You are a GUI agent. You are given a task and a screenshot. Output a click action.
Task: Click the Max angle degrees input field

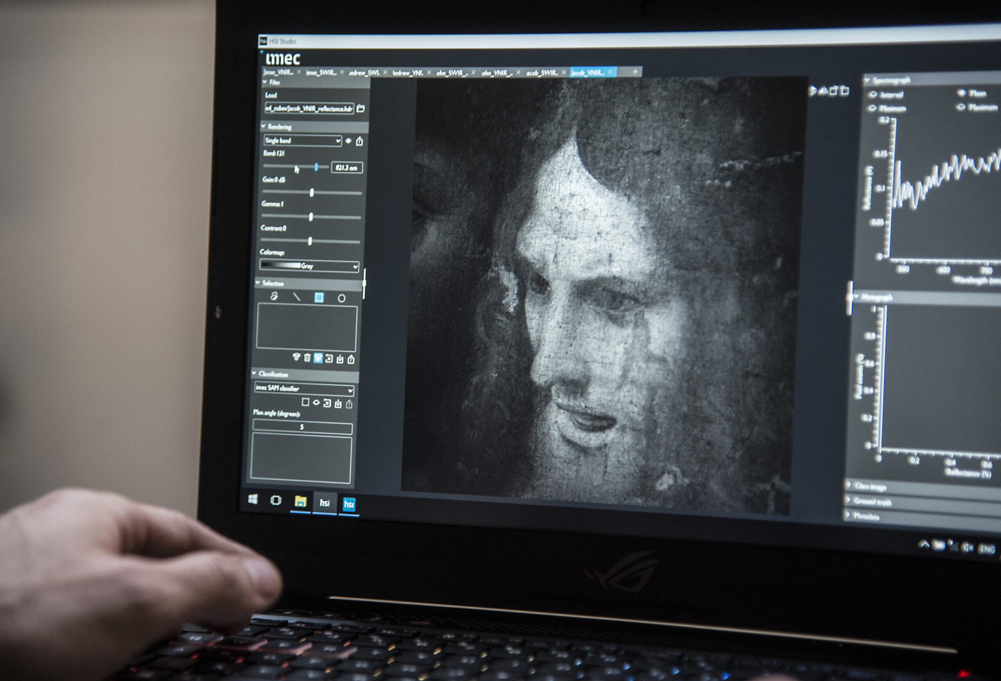pyautogui.click(x=302, y=427)
